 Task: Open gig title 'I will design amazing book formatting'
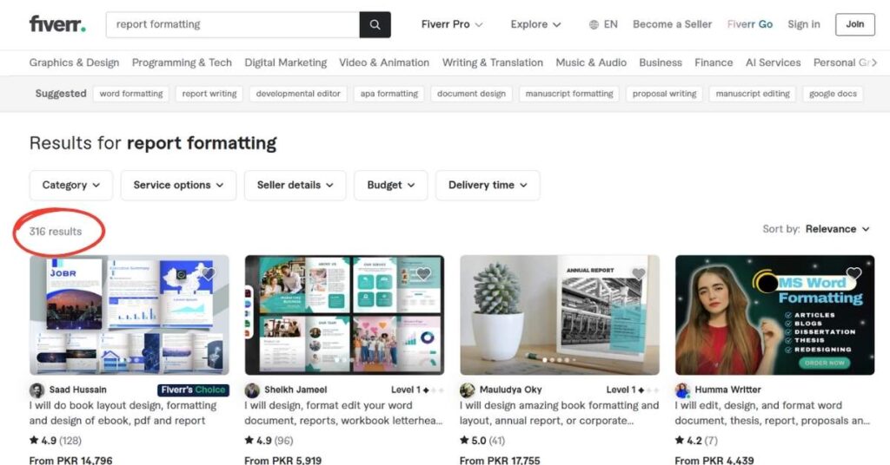tap(559, 413)
